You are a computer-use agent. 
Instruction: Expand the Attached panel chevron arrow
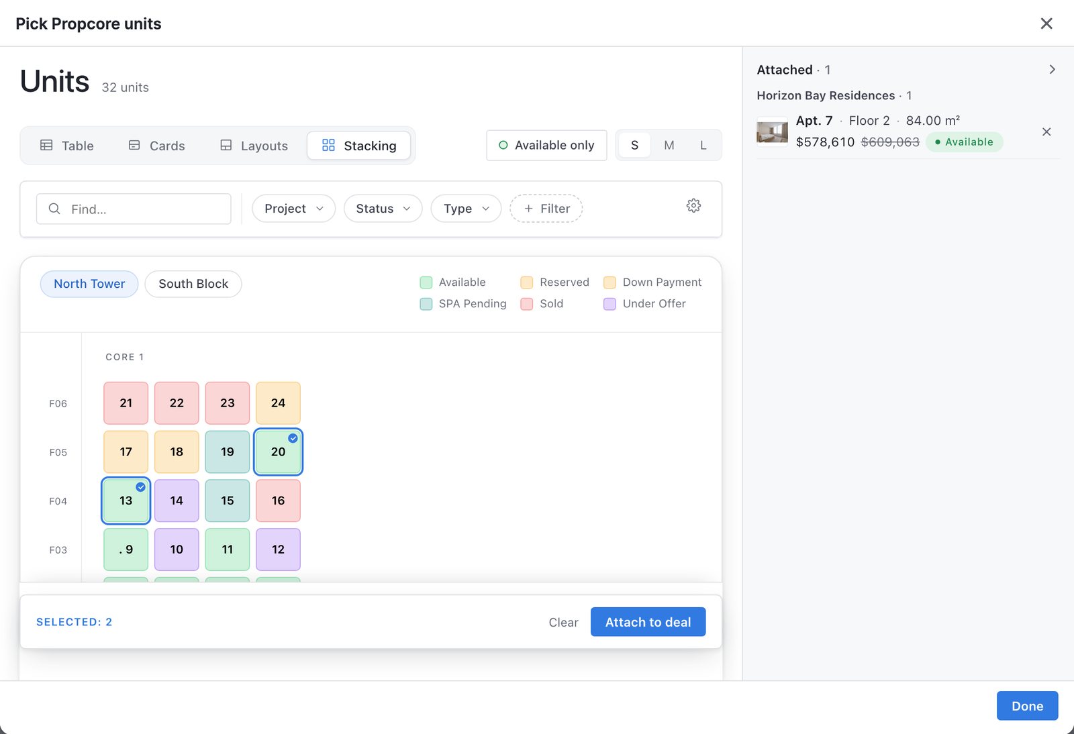pyautogui.click(x=1052, y=70)
